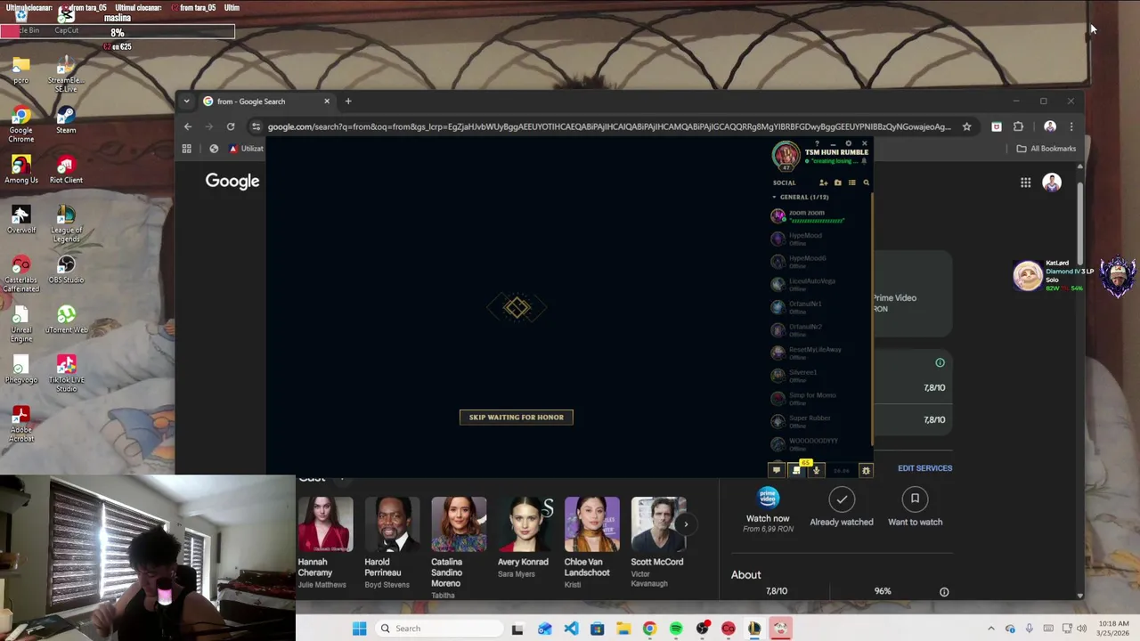Mark show as Already watched
The image size is (1140, 641).
click(842, 507)
